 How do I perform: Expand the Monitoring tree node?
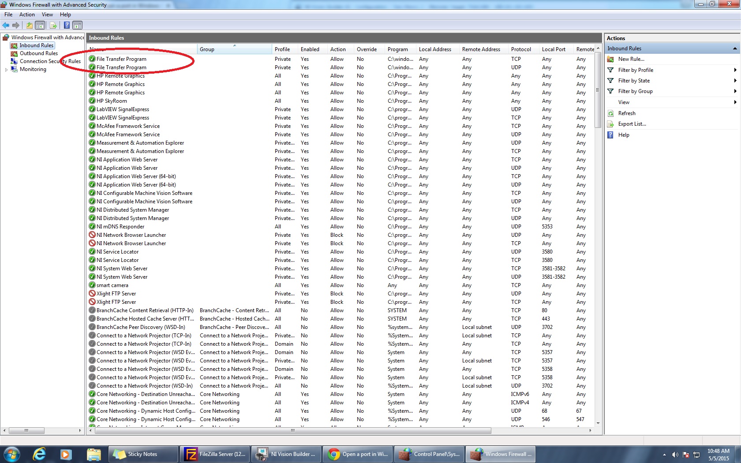(6, 70)
